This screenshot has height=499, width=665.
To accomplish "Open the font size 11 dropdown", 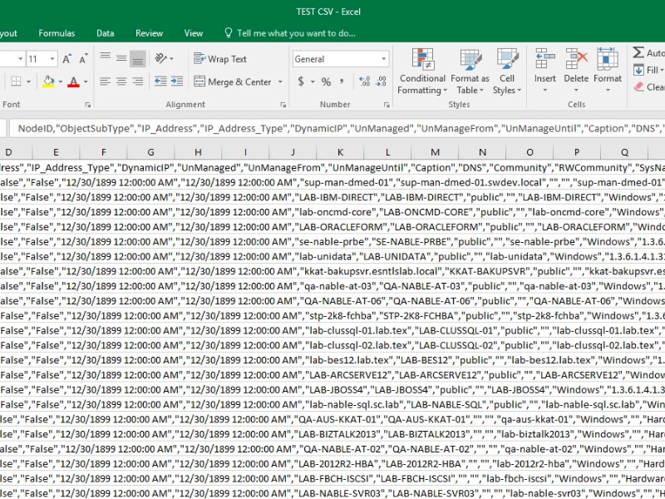I will point(52,59).
